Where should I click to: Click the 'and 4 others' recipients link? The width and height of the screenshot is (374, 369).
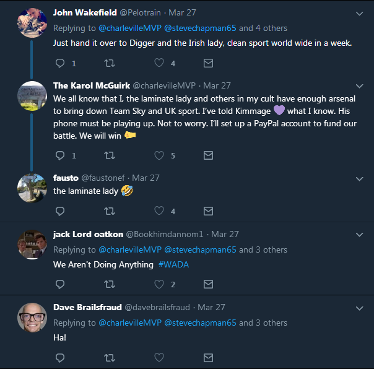263,28
